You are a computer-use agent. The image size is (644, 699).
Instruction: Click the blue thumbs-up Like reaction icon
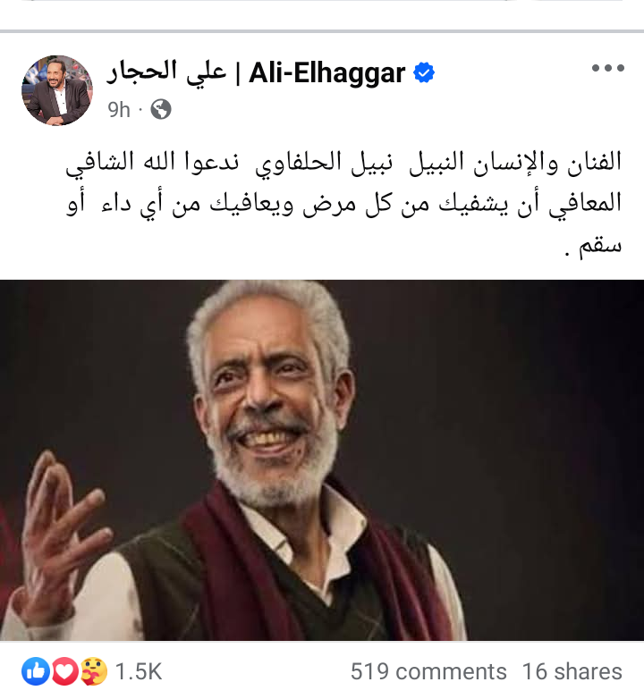tap(36, 671)
